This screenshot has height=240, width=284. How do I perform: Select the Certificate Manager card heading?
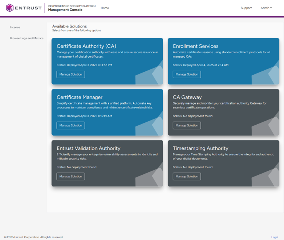point(79,97)
